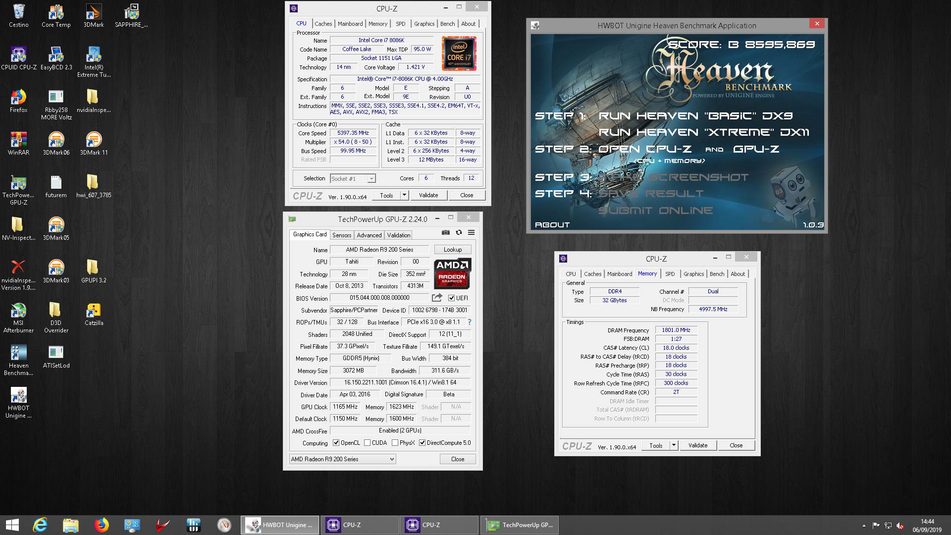Click the Close button in GPU-Z
Image resolution: width=951 pixels, height=535 pixels.
click(x=458, y=459)
